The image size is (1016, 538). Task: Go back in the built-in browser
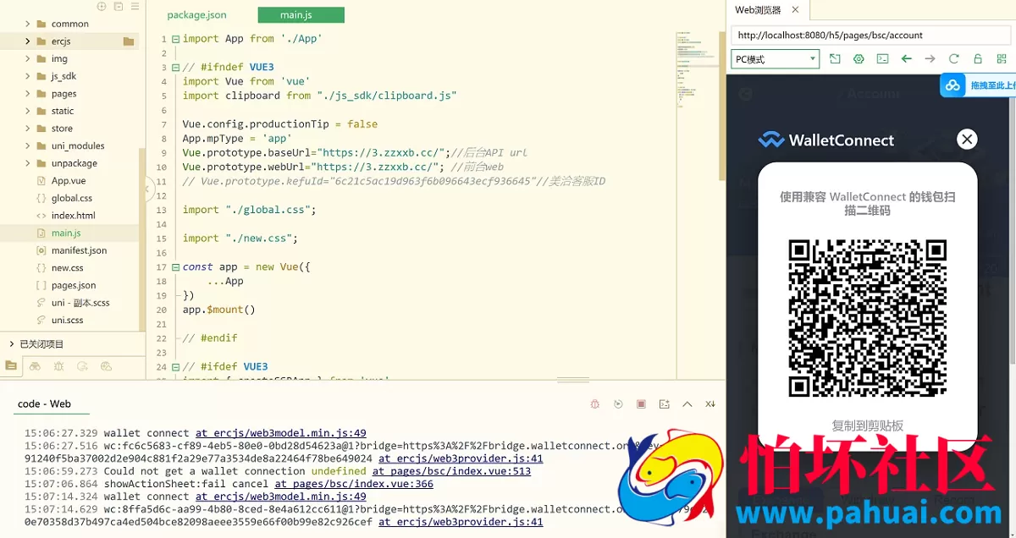coord(906,59)
